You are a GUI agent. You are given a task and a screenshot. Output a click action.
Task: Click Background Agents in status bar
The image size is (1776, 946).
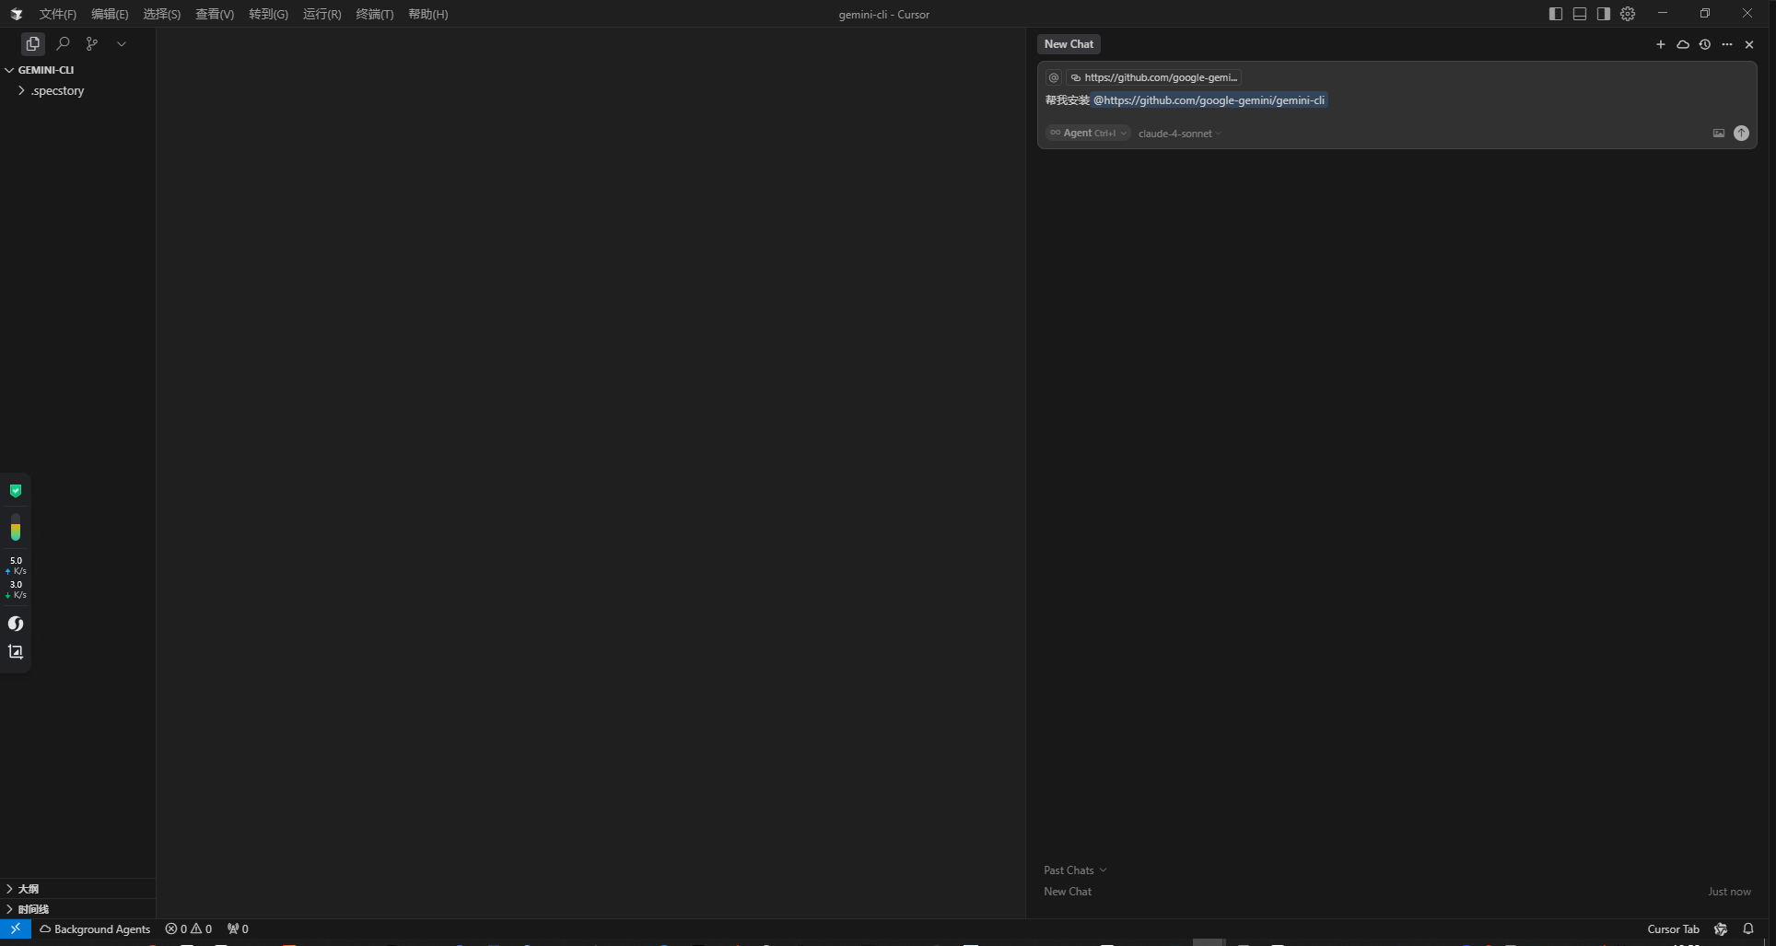click(x=95, y=928)
